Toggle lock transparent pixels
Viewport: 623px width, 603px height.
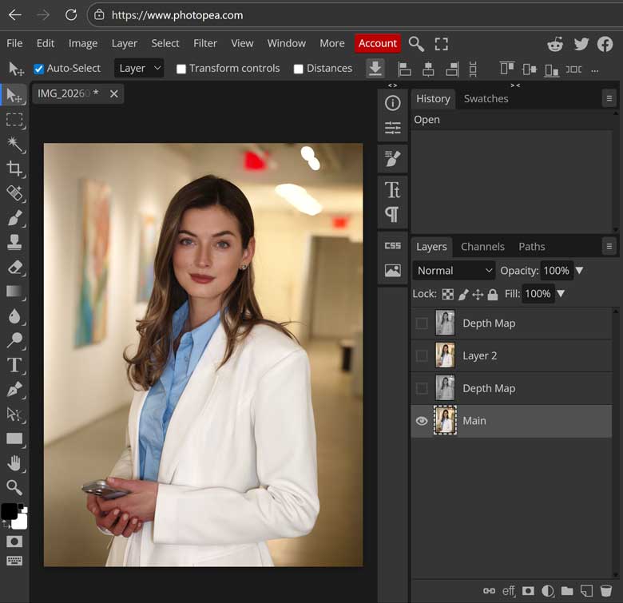point(448,294)
